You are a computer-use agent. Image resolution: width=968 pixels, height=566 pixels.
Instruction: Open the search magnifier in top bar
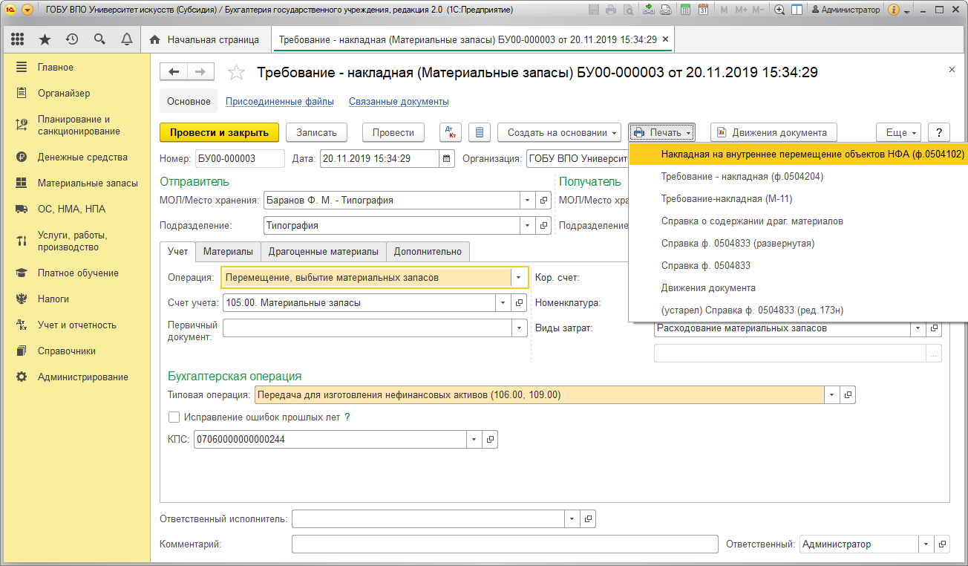(99, 39)
